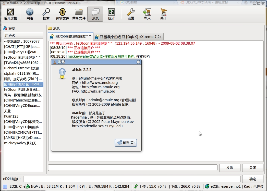
Task: Select friend [CHN][VeryCD]爪黃飛...
Action: (23, 122)
